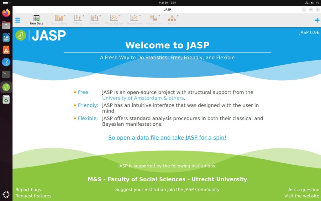
Task: Click Report bugs link
Action: 28,190
